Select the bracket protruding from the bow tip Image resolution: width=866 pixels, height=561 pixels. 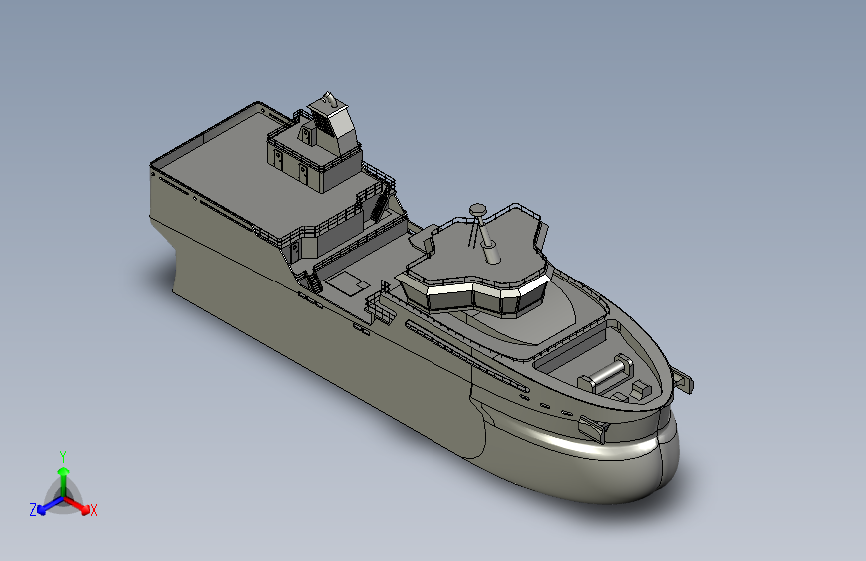click(684, 380)
